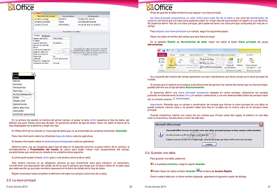Open Crear macros de datos dropdown arrow

[x=255, y=67]
